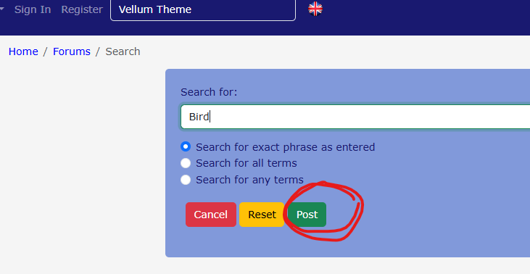Viewport: 530px width, 274px height.
Task: Open the Vellum Theme selector box
Action: [x=203, y=10]
